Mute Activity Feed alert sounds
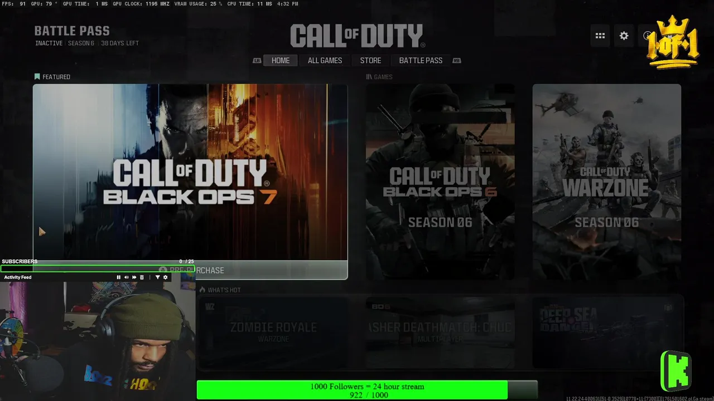 (126, 277)
